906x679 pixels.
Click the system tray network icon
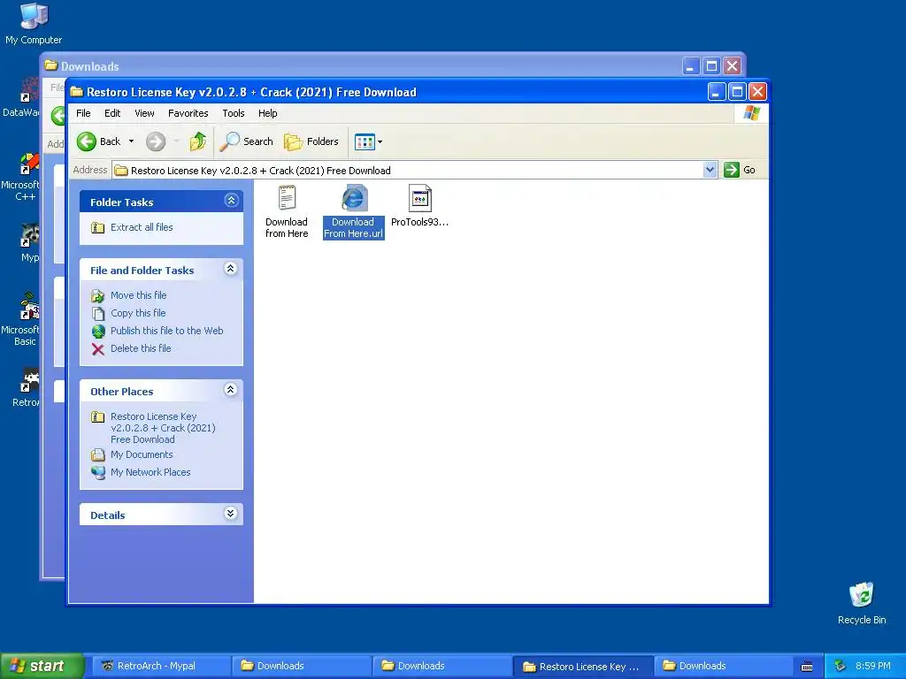tap(841, 666)
